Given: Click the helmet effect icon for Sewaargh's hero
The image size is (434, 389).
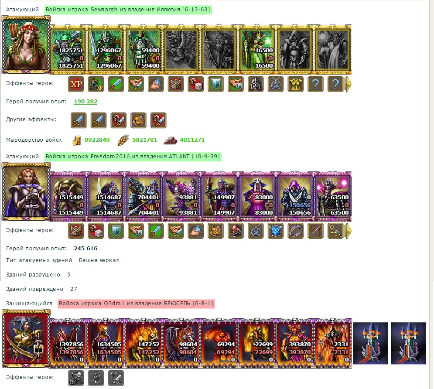Looking at the screenshot, I should pos(256,84).
